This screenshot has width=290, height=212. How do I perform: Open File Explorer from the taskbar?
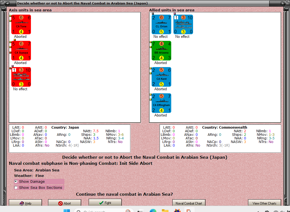click(165, 211)
